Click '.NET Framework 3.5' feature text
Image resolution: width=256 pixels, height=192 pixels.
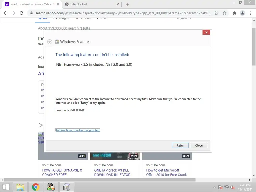pyautogui.click(x=94, y=64)
